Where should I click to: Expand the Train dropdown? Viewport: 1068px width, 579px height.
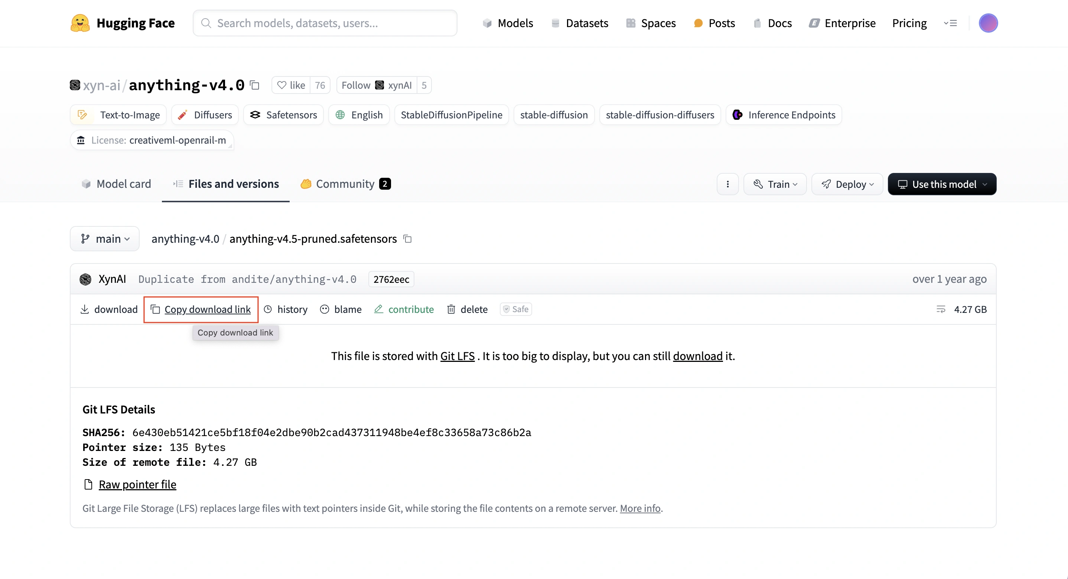775,184
